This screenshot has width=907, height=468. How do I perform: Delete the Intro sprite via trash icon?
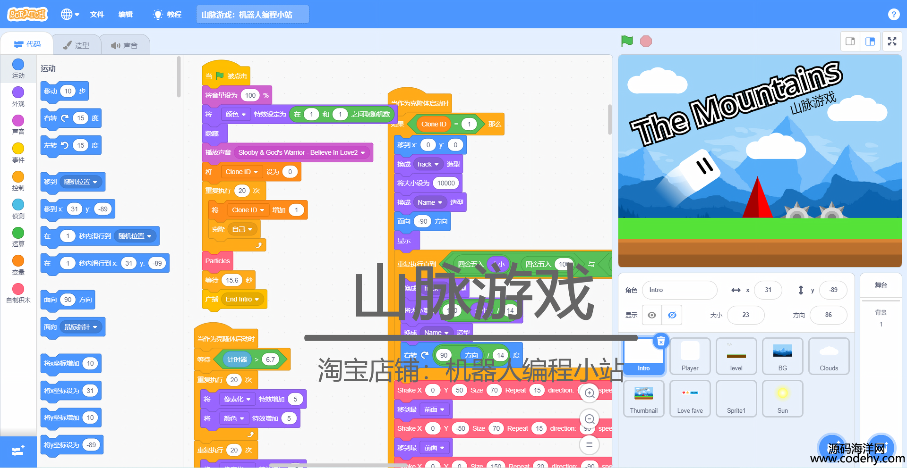pyautogui.click(x=661, y=341)
